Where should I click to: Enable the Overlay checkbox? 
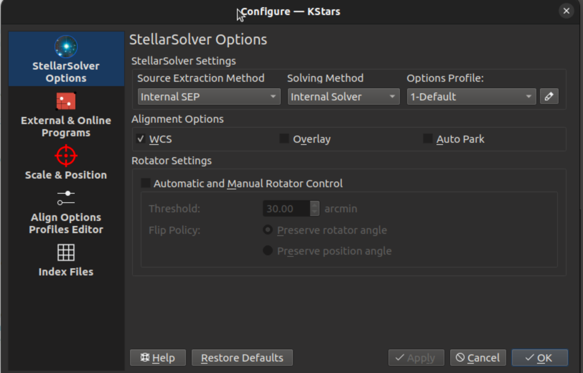pos(284,138)
